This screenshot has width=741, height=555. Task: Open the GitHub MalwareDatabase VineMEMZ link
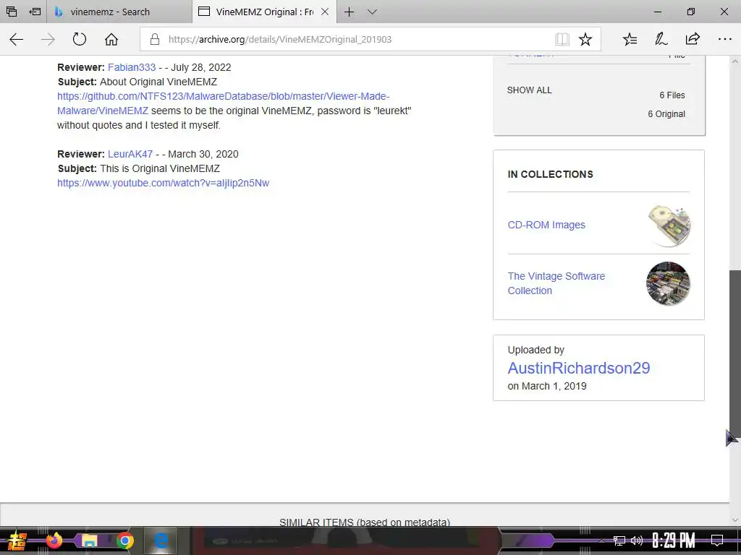click(x=223, y=103)
